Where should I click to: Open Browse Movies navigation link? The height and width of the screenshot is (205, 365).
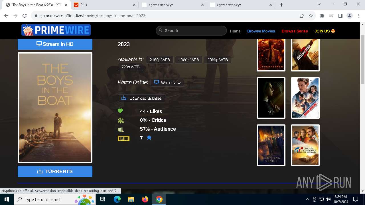(261, 31)
